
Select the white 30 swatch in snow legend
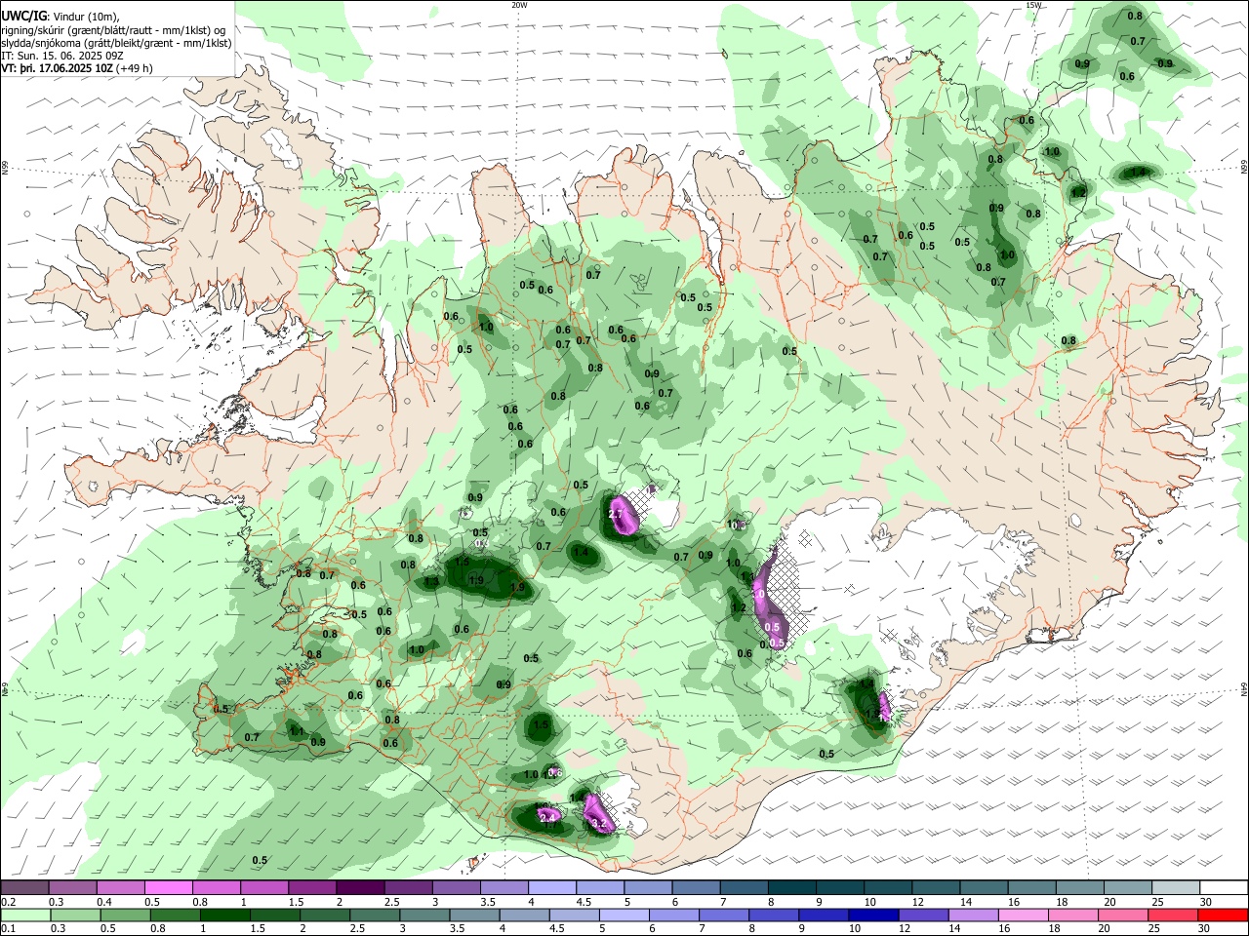click(x=1225, y=887)
